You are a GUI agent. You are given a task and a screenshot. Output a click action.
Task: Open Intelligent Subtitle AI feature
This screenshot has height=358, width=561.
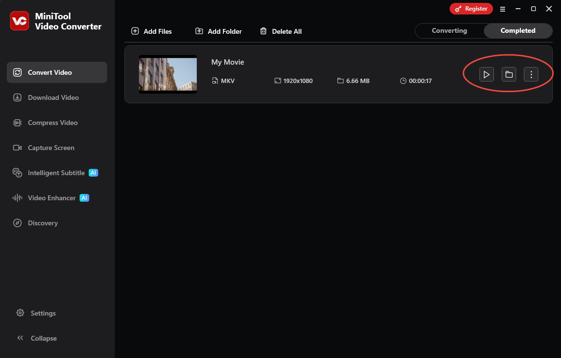(x=57, y=173)
